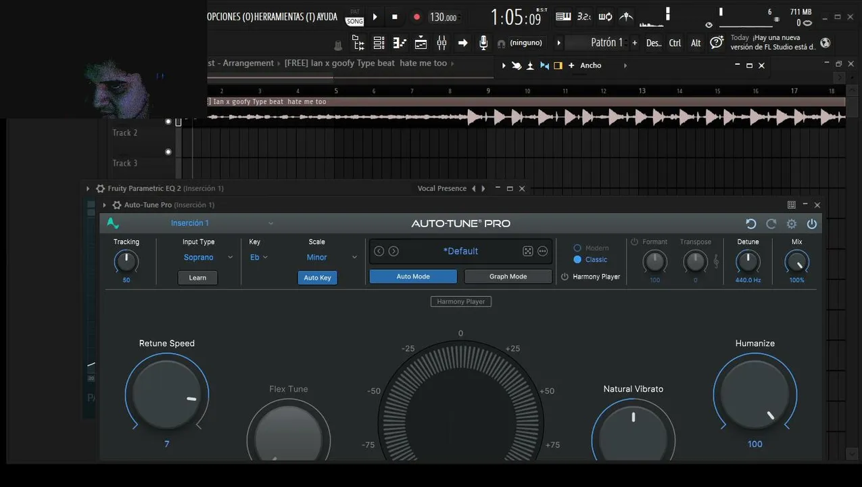Click the Des.. button
This screenshot has width=862, height=487.
654,43
